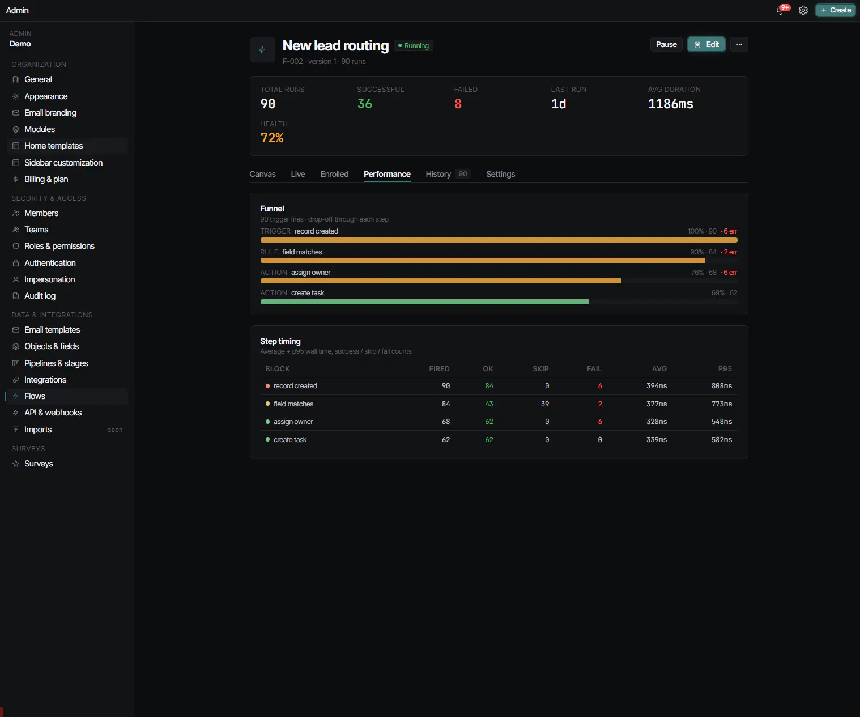Click the Billing & plan dollar icon
The width and height of the screenshot is (860, 717).
pos(16,179)
